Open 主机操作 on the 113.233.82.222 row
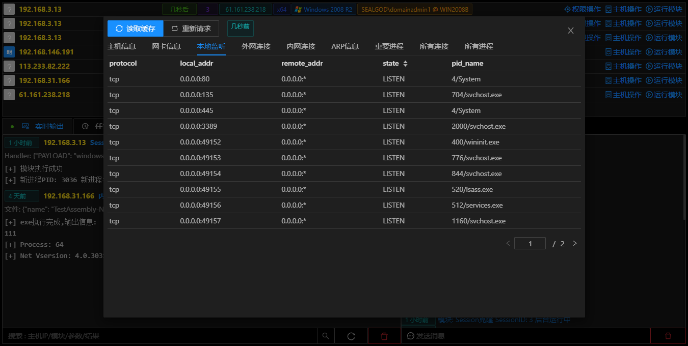Image resolution: width=688 pixels, height=346 pixels. [623, 66]
